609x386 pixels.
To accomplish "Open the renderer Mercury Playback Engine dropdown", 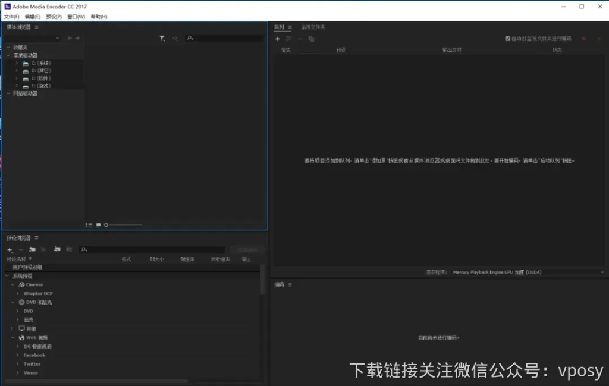I will 528,273.
